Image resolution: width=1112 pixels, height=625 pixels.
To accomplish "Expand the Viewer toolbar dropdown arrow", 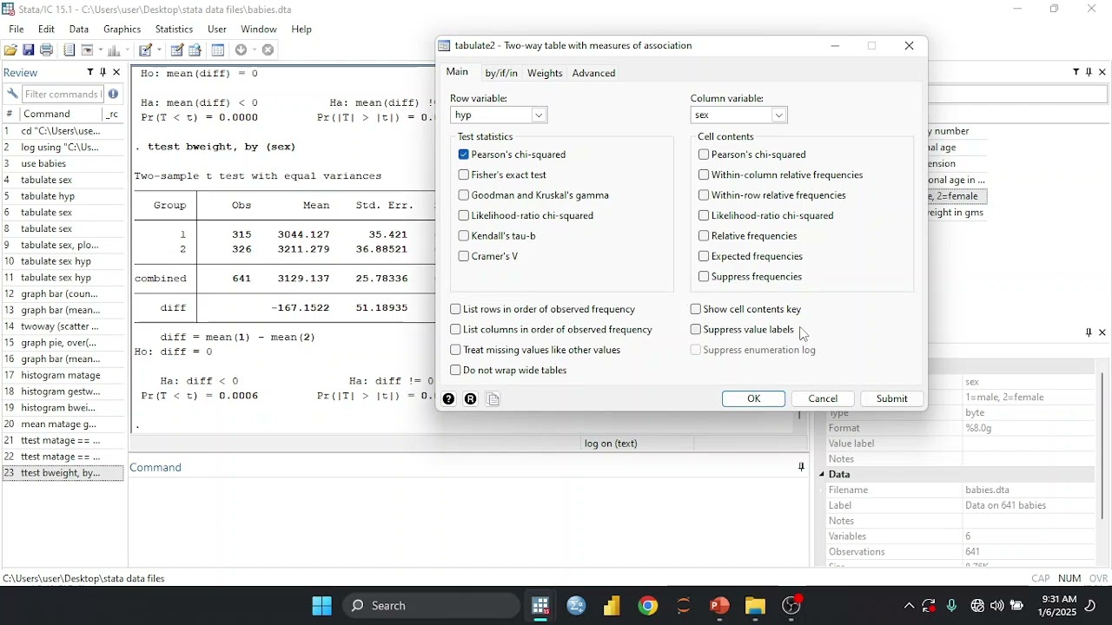I will coord(100,50).
